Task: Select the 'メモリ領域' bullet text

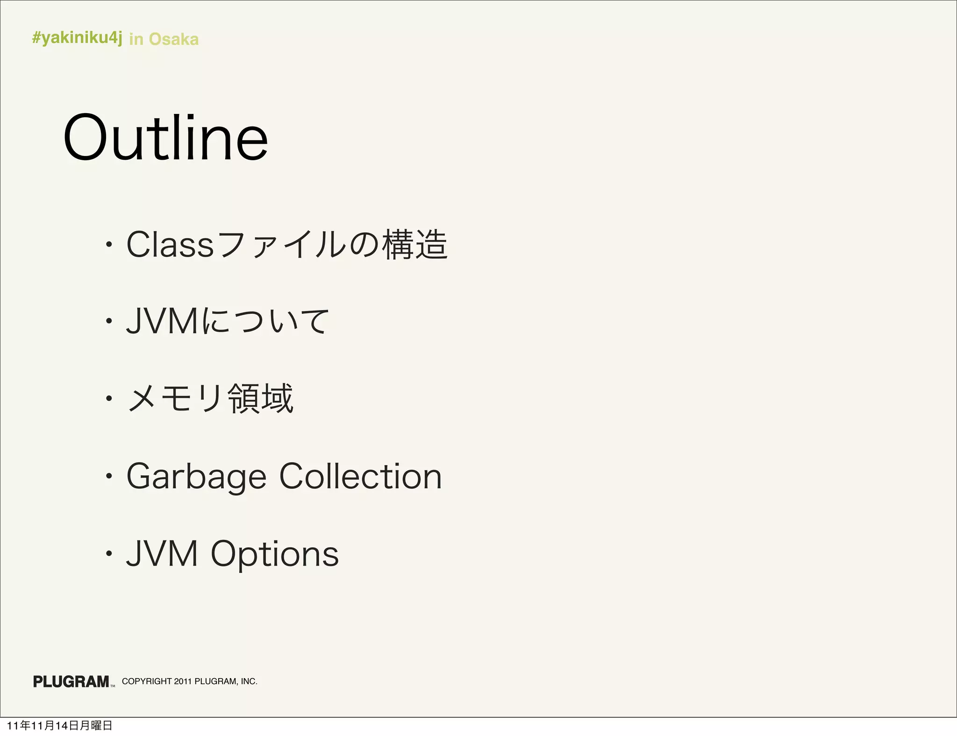Action: point(210,398)
